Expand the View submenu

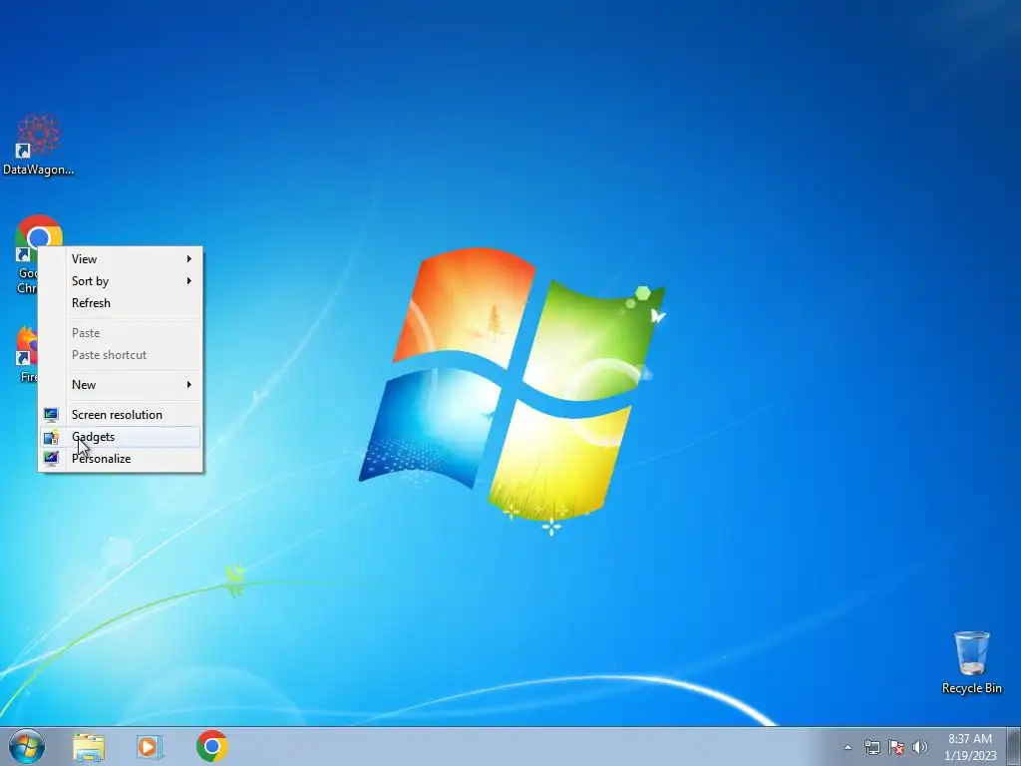coord(121,258)
